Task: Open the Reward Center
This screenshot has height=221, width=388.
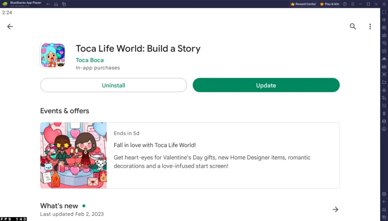Action: [304, 4]
